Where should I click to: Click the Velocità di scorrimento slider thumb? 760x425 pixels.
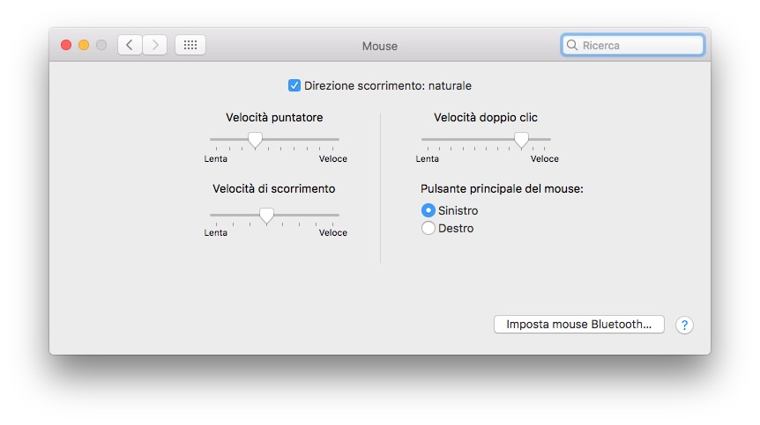pyautogui.click(x=266, y=215)
